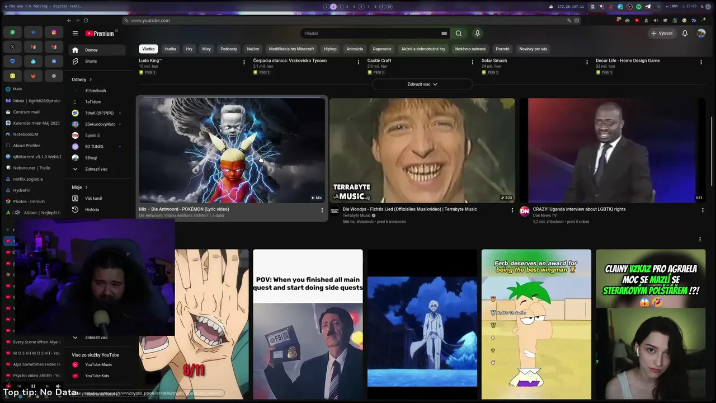Select the Hiphop filter chip

tap(330, 49)
